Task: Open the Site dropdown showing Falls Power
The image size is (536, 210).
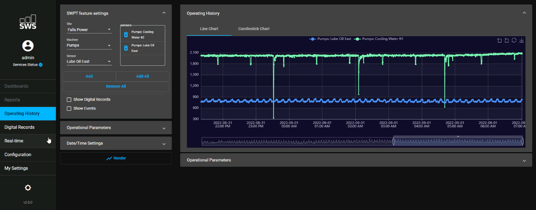Action: (89, 30)
